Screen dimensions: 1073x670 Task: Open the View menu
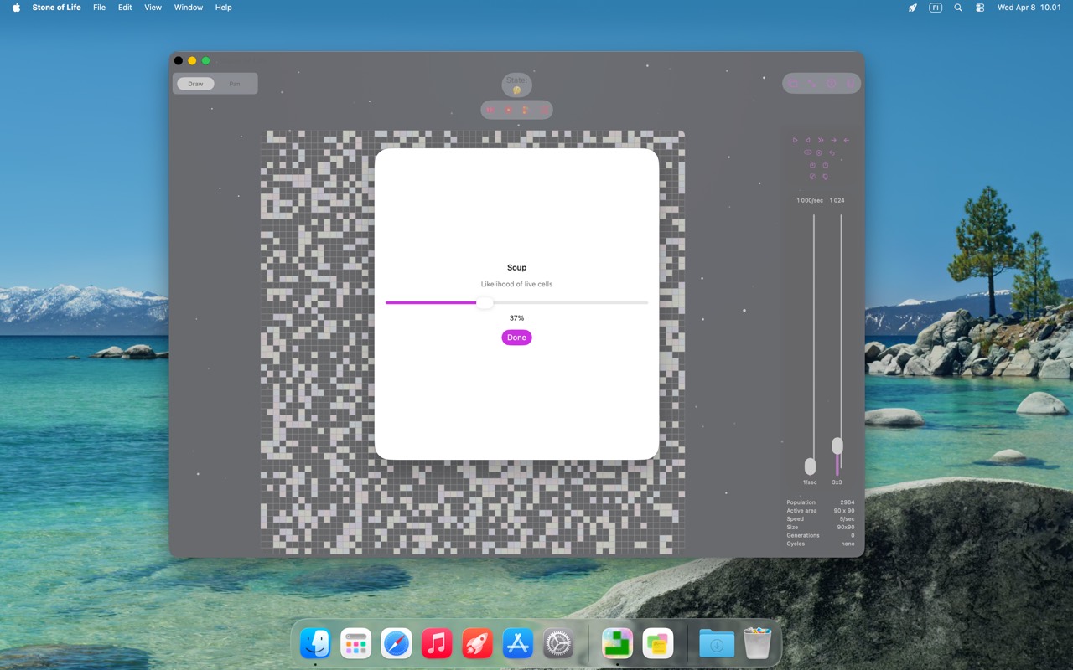[x=152, y=8]
